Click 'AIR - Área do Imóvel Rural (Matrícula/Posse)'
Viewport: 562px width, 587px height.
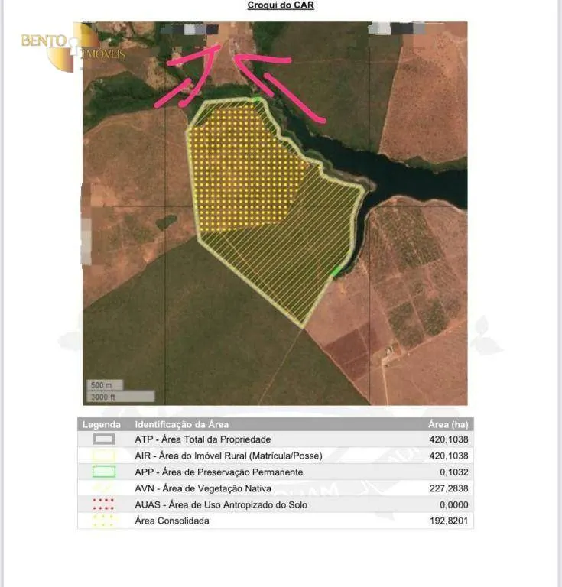pos(229,456)
